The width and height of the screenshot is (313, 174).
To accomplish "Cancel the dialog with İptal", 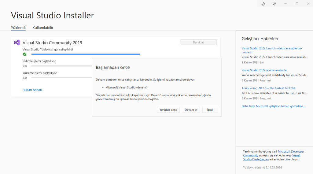I will coord(210,110).
